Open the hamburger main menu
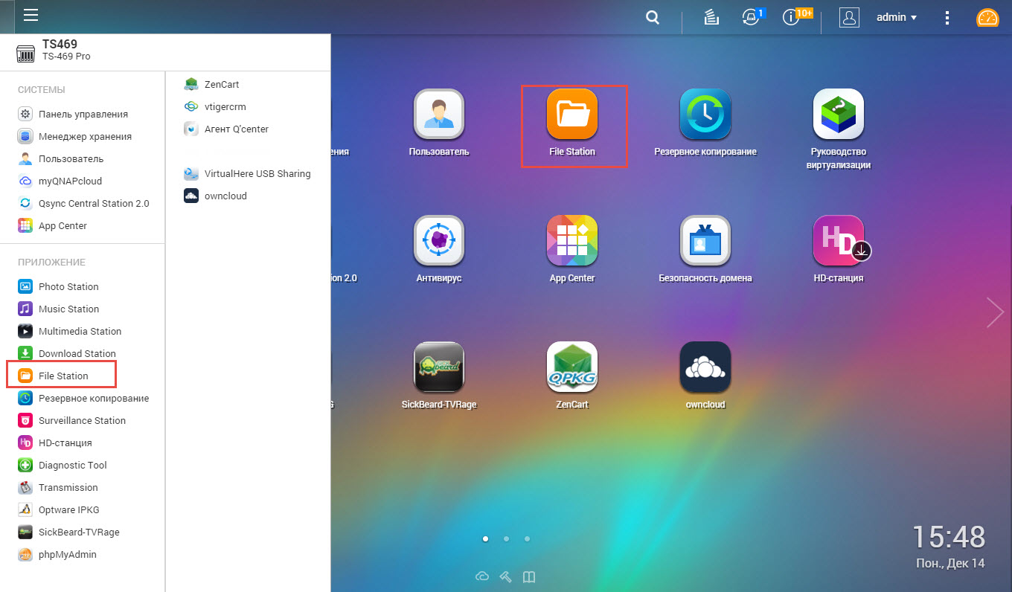Screen dimensions: 1012x592 (x=31, y=16)
